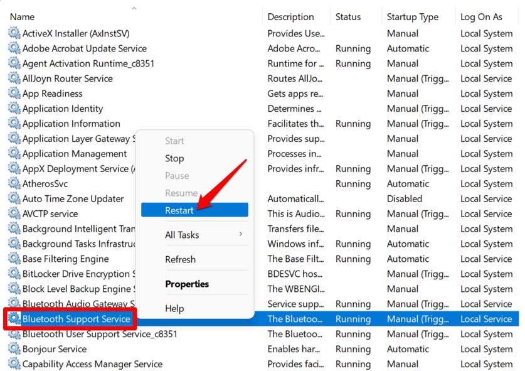This screenshot has height=371, width=525.
Task: Click the AVCTP service gear icon
Action: point(14,214)
